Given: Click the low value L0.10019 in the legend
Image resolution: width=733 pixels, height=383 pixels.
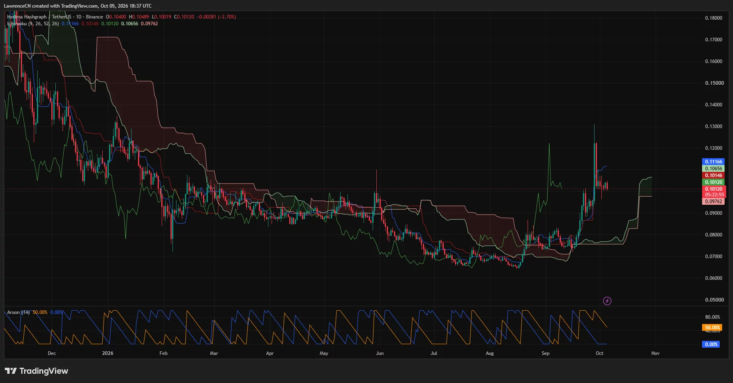Looking at the screenshot, I should click(x=162, y=17).
